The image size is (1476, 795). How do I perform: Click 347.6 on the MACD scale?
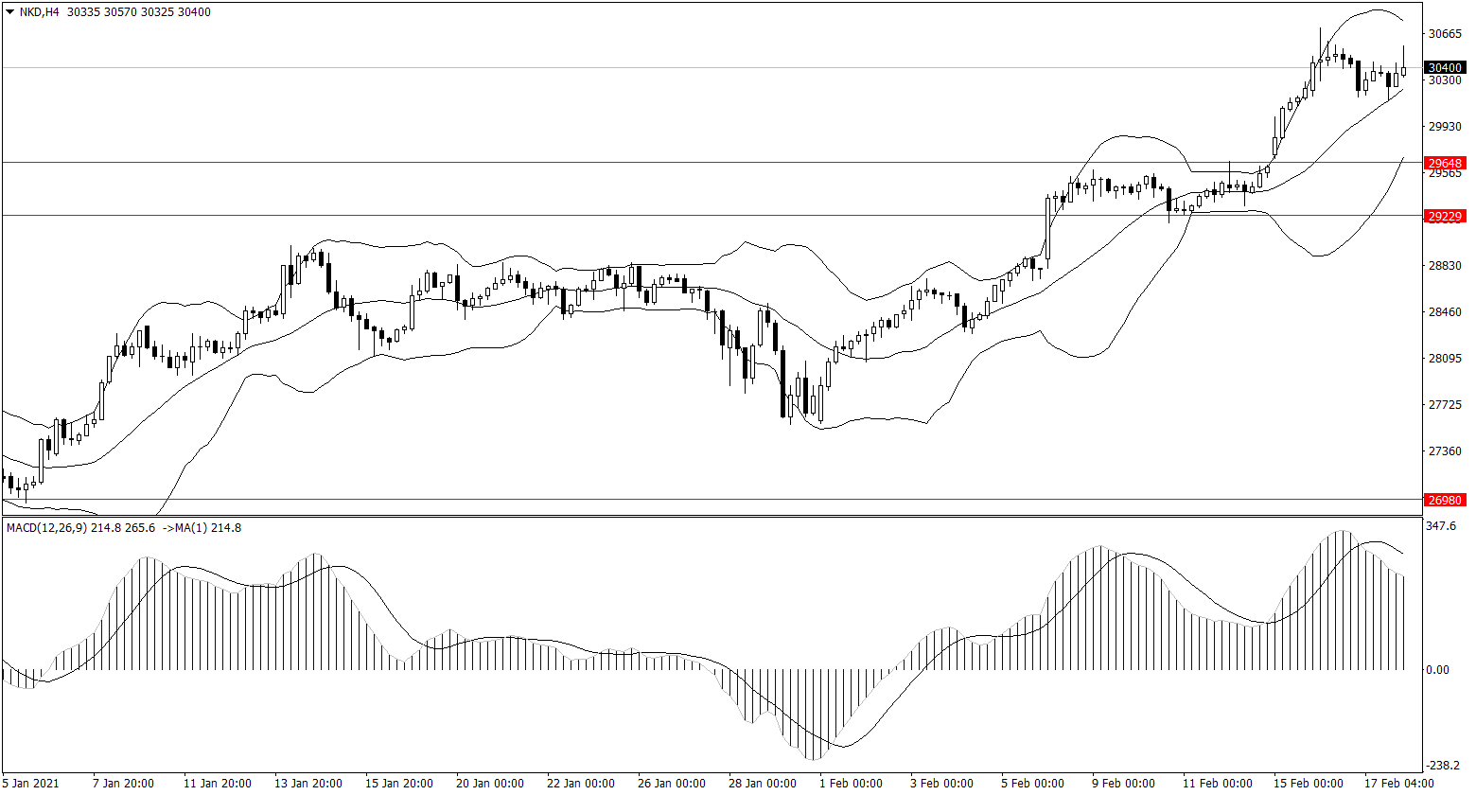1440,525
